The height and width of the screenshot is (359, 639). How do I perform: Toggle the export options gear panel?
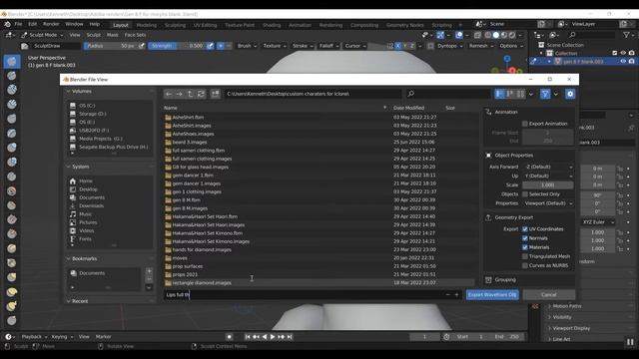coord(570,94)
